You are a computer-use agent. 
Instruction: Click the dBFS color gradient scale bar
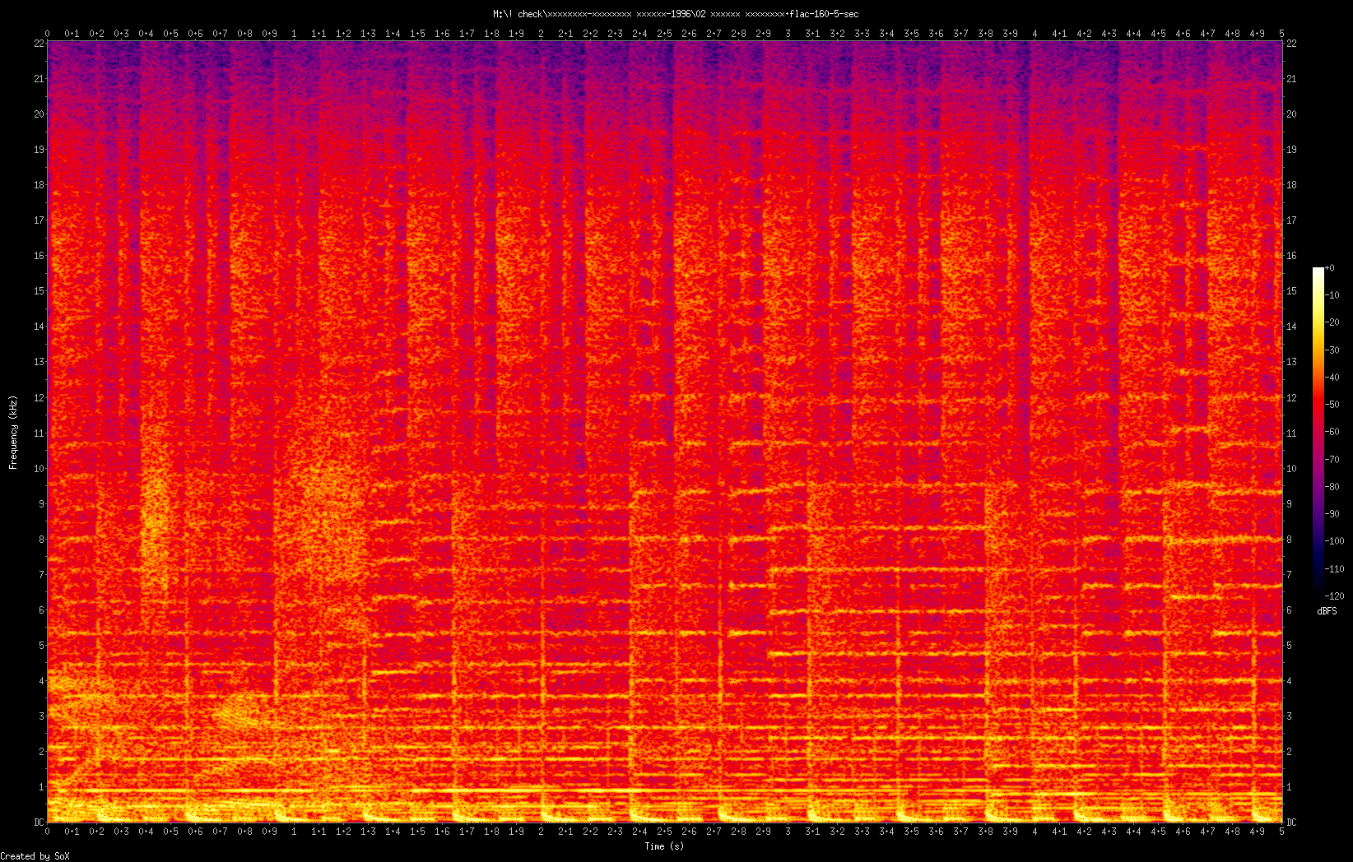click(1318, 432)
